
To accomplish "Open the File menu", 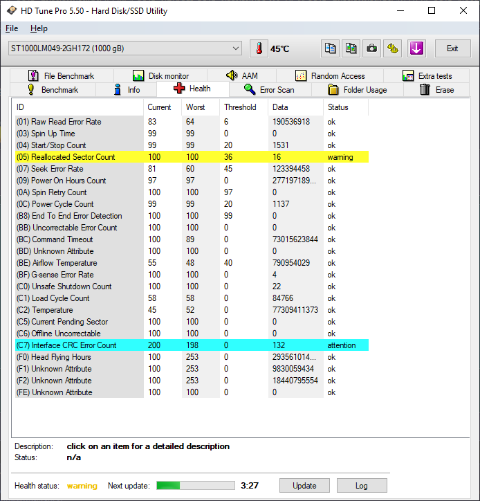I will pyautogui.click(x=12, y=28).
